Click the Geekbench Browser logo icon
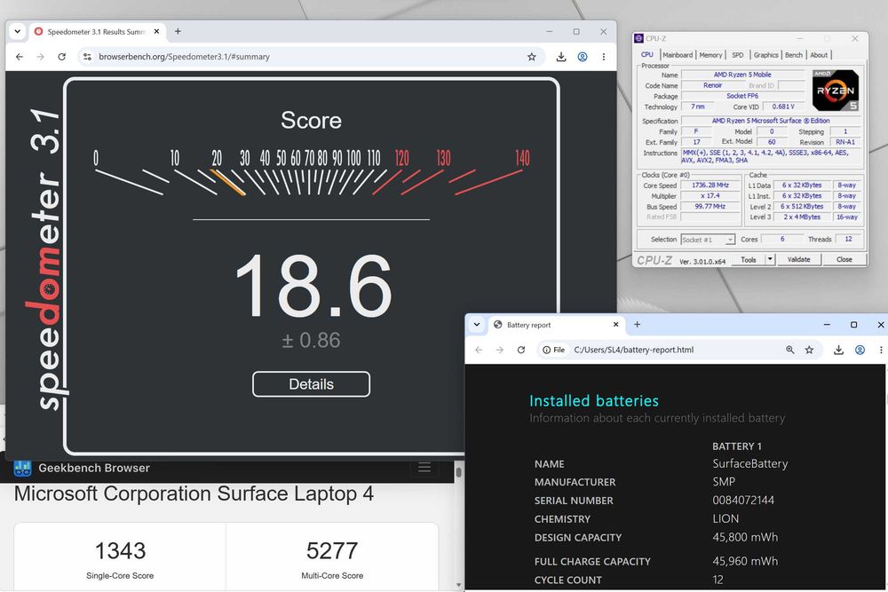888x592 pixels. tap(23, 468)
